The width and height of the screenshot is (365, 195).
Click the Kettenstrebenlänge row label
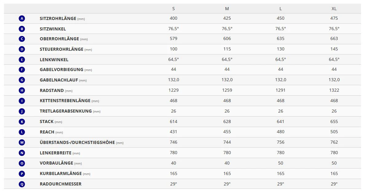pyautogui.click(x=65, y=101)
